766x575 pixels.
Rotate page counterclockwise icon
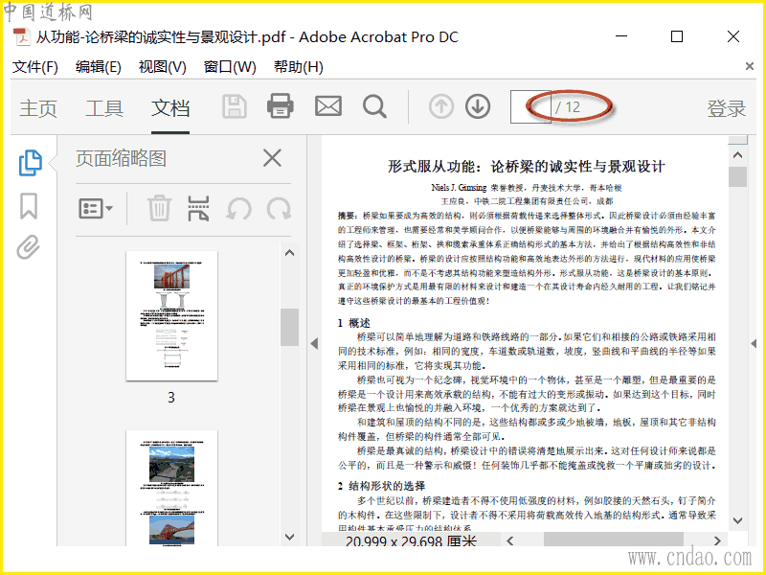238,209
